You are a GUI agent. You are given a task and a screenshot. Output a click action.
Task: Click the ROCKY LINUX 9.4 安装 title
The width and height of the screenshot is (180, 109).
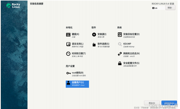[163, 4]
